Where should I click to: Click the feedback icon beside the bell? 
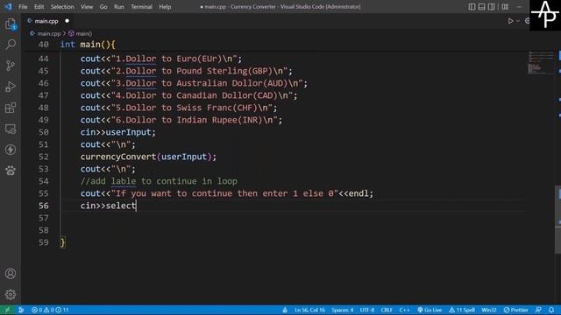click(x=538, y=310)
